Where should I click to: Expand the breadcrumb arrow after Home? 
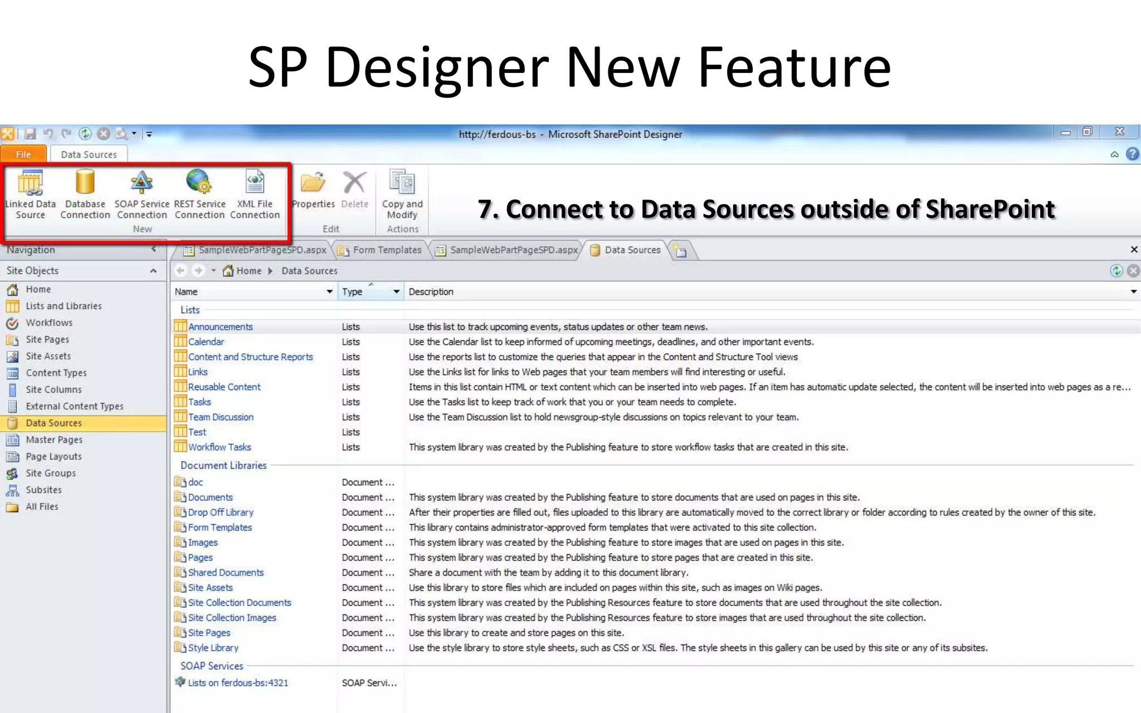tap(270, 271)
